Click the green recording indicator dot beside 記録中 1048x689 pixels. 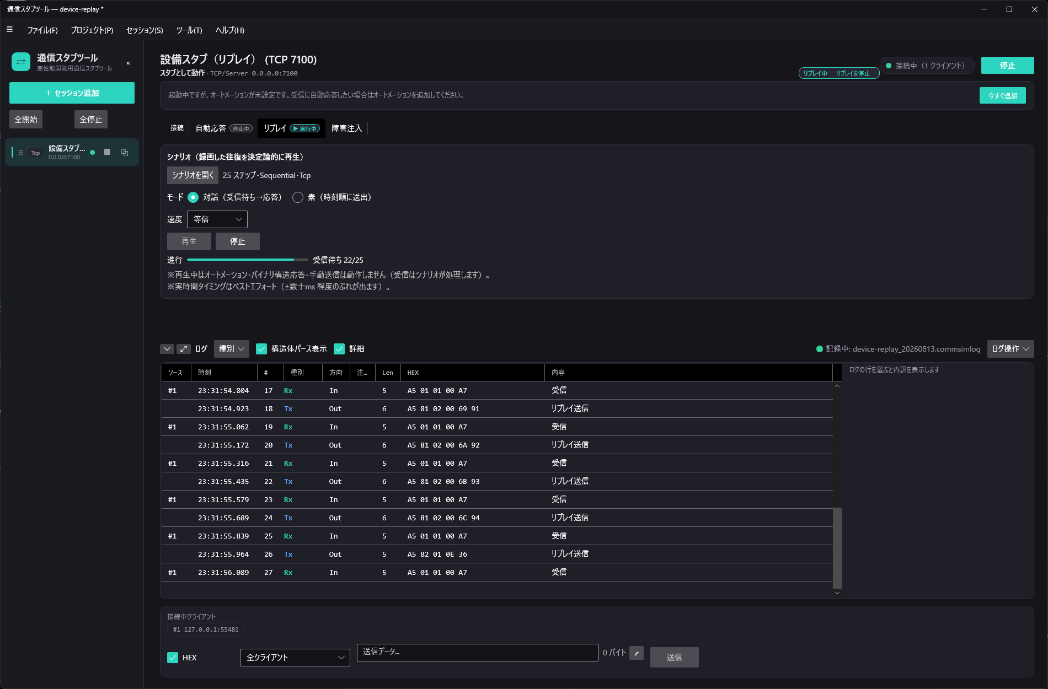pyautogui.click(x=819, y=349)
